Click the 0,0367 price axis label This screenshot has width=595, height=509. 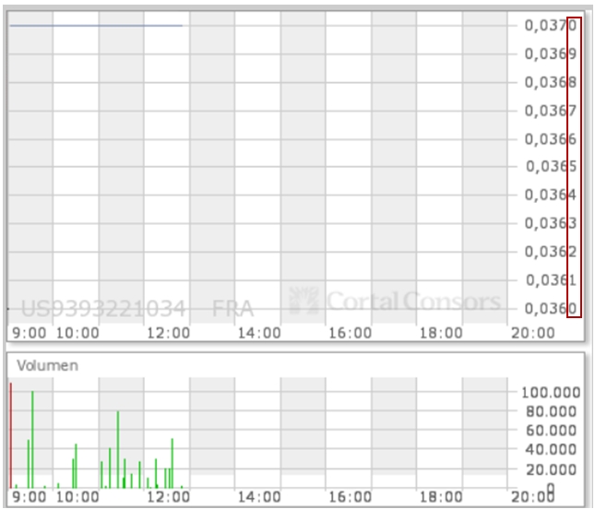point(550,111)
